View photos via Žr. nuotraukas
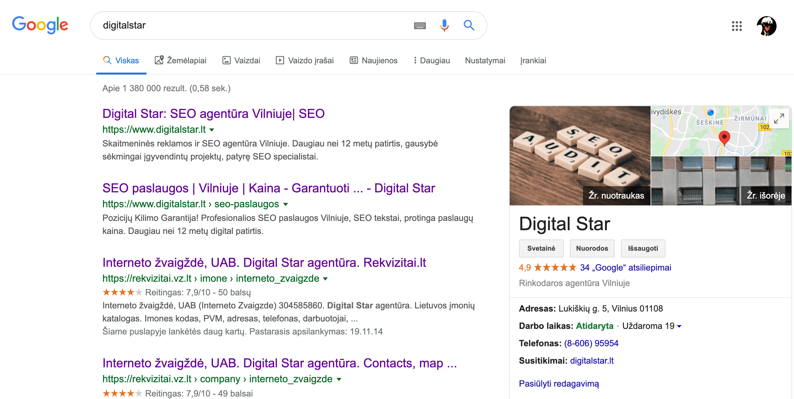794x399 pixels. (x=616, y=195)
